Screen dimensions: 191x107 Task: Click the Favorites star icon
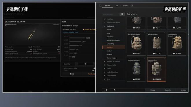point(104,19)
